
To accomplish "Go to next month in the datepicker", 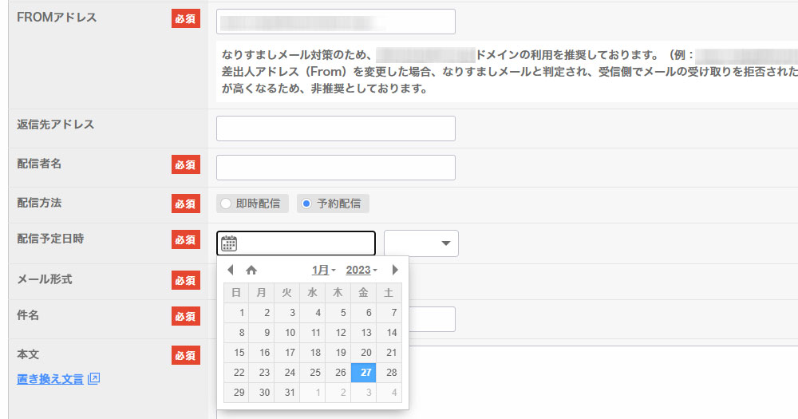I will click(394, 270).
